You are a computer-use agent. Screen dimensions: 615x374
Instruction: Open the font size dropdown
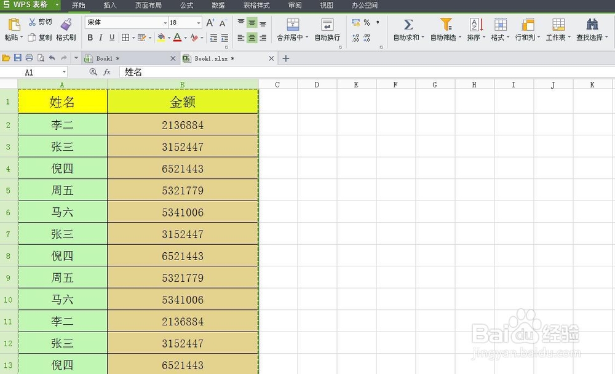pyautogui.click(x=199, y=22)
